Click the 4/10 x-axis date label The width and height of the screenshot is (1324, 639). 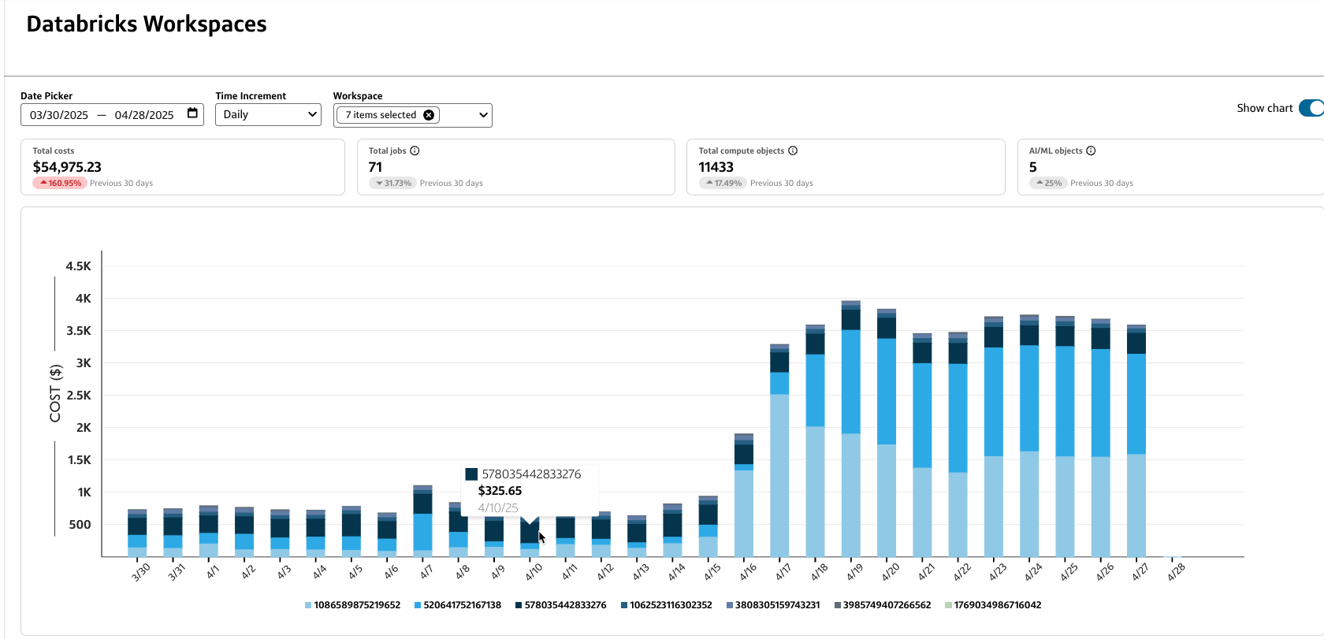tap(534, 572)
